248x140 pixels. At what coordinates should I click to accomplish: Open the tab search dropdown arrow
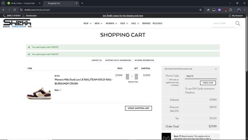(3, 3)
